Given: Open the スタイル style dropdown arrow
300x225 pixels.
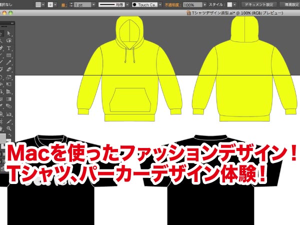Looking at the screenshot, I should click(234, 4).
